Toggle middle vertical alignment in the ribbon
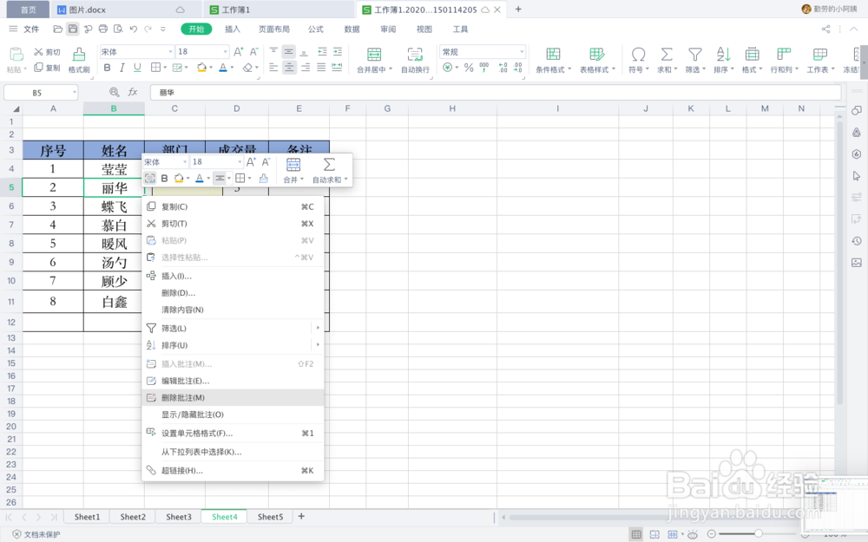The image size is (868, 542). click(x=288, y=52)
